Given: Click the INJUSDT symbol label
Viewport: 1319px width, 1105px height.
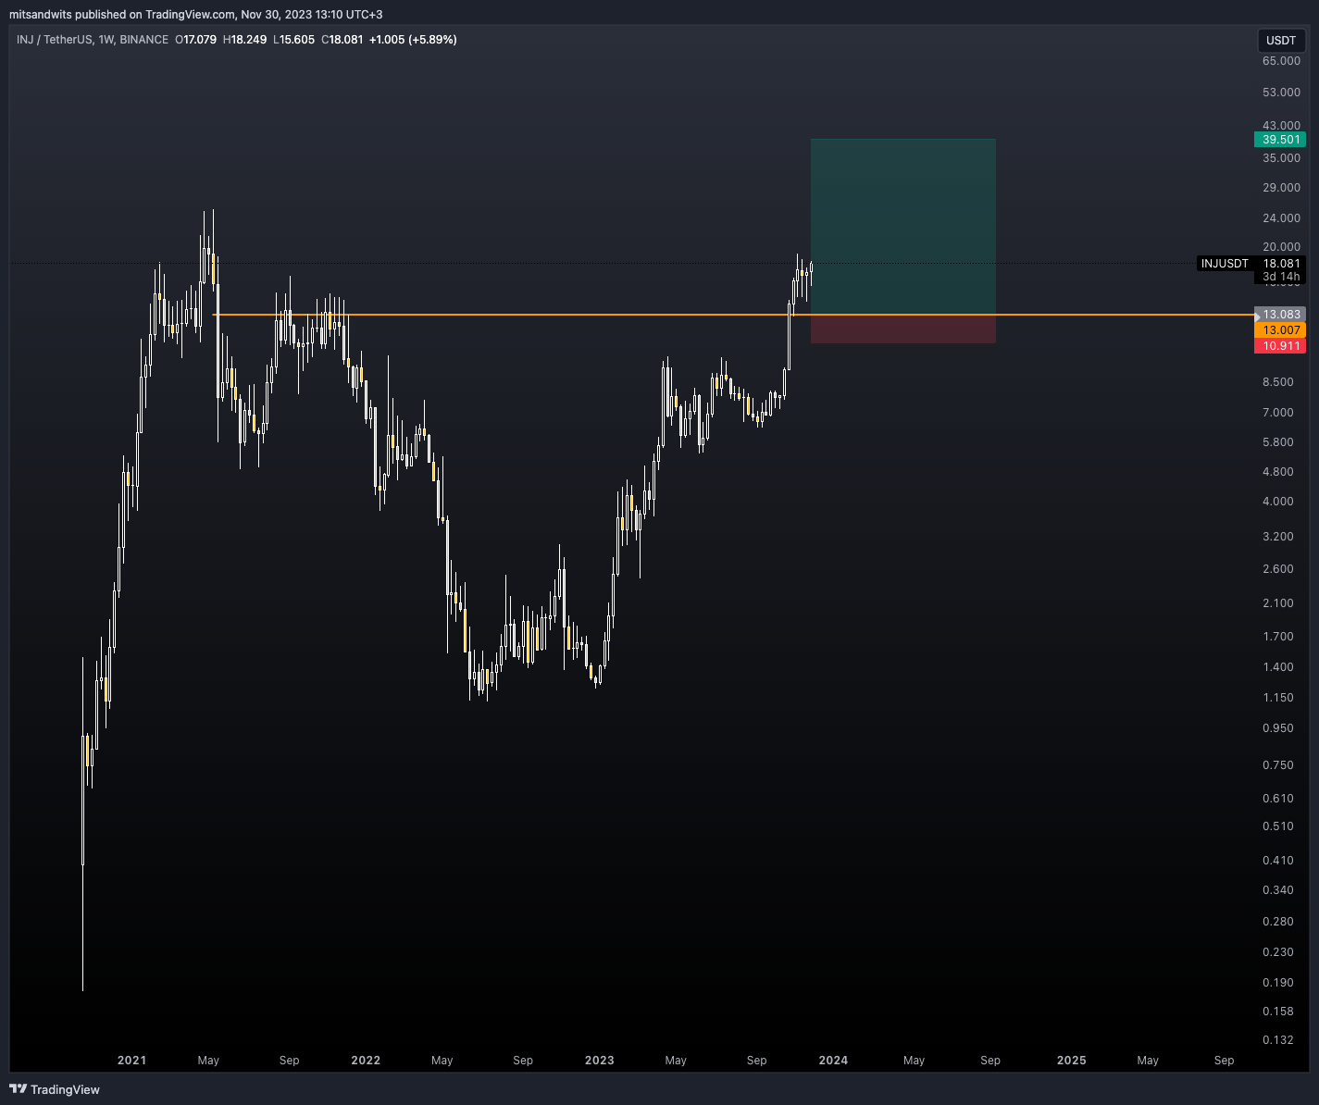Looking at the screenshot, I should [1225, 264].
